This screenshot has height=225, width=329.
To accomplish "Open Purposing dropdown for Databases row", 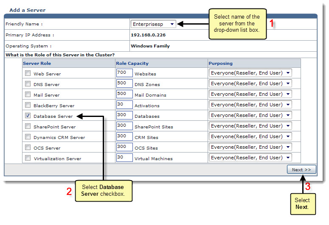I will click(x=250, y=115).
